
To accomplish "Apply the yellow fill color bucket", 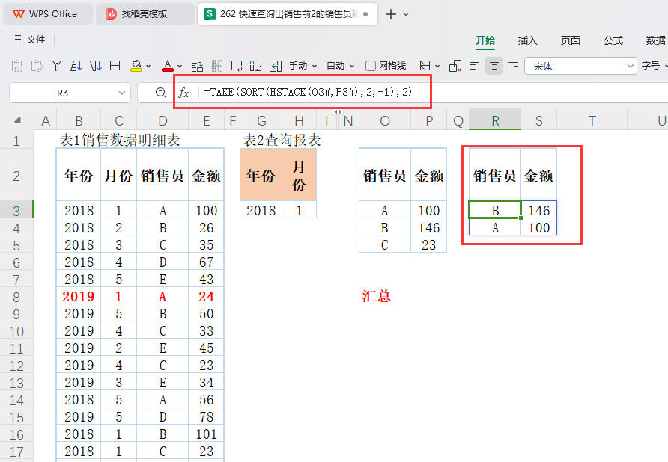I will click(x=136, y=66).
